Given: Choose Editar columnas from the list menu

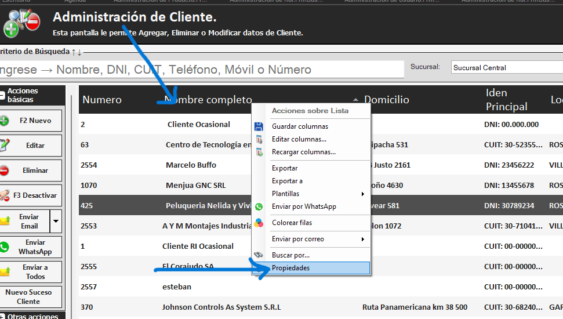Looking at the screenshot, I should [299, 139].
